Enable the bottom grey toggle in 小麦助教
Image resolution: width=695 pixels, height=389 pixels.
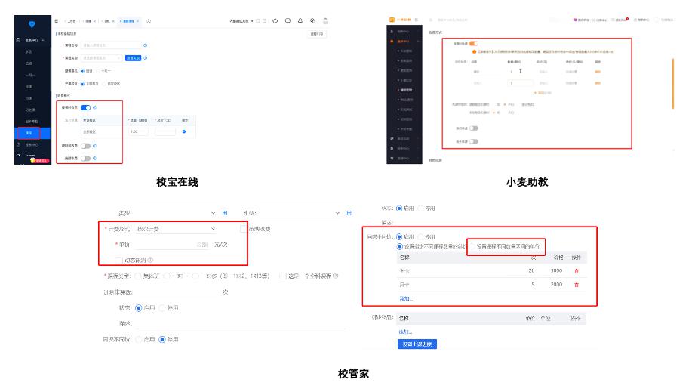474,141
